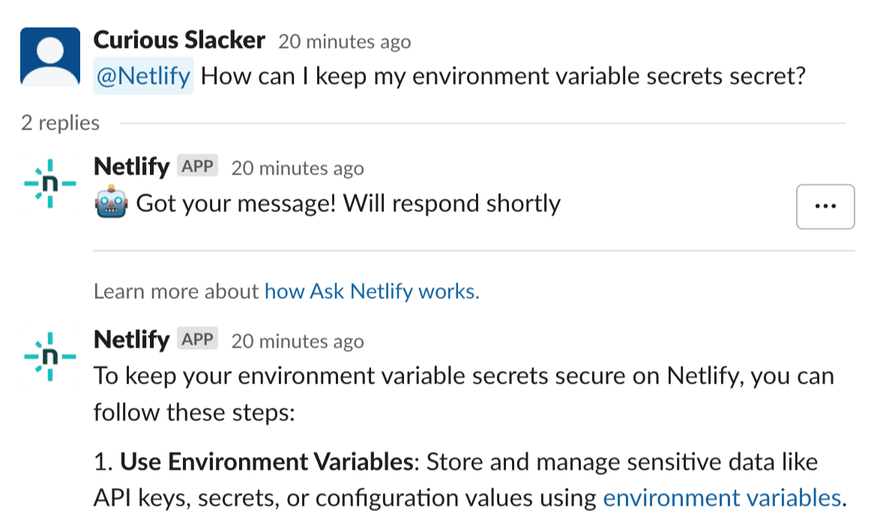Click the timestamp on Curious Slacker's message
This screenshot has height=520, width=874.
(x=344, y=42)
